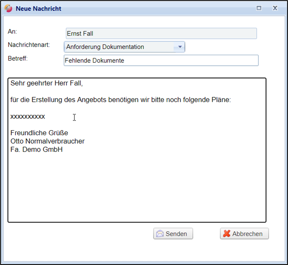Screen dimensions: 288x265
Task: Click the line mentioning Angebots and Pläne
Action: click(121, 100)
